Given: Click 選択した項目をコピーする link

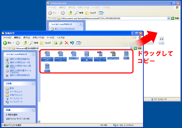Looking at the screenshot, I should click(20, 62).
